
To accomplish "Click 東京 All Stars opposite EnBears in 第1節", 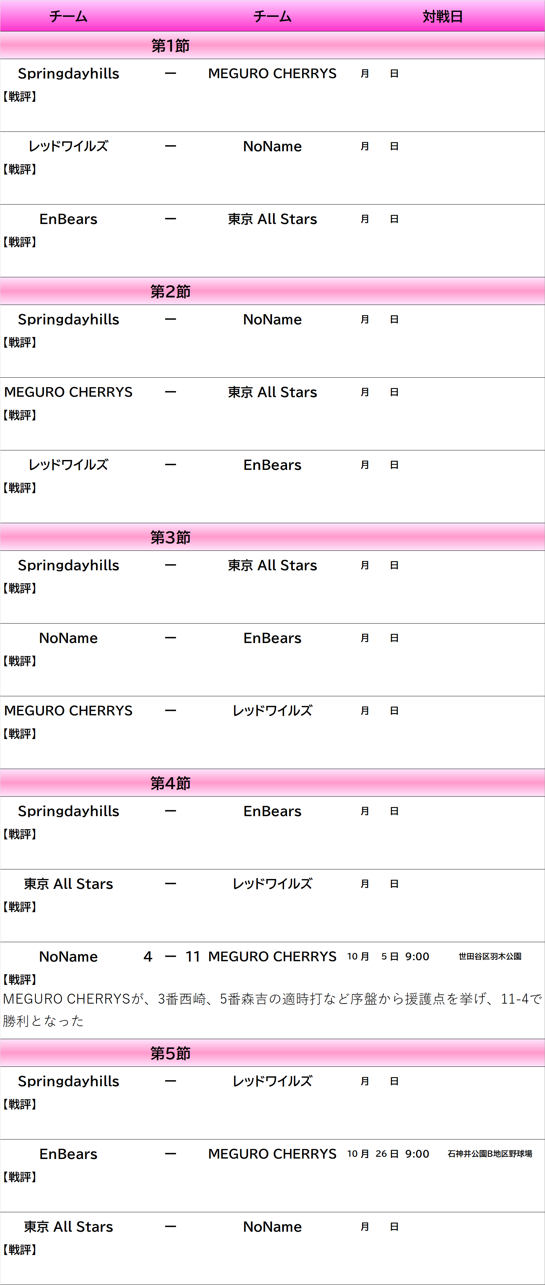I will coord(272,219).
